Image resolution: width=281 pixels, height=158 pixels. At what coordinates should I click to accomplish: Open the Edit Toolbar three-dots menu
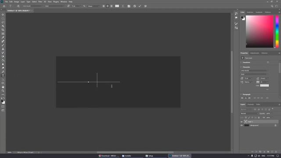tap(3, 94)
